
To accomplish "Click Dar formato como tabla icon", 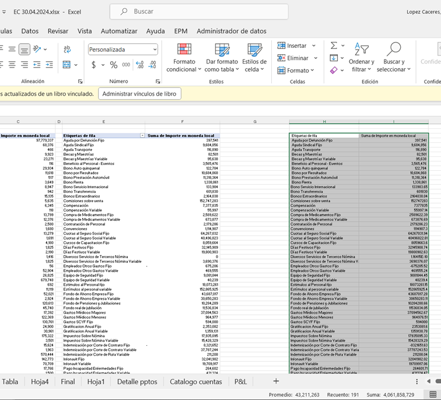I will coord(222,50).
